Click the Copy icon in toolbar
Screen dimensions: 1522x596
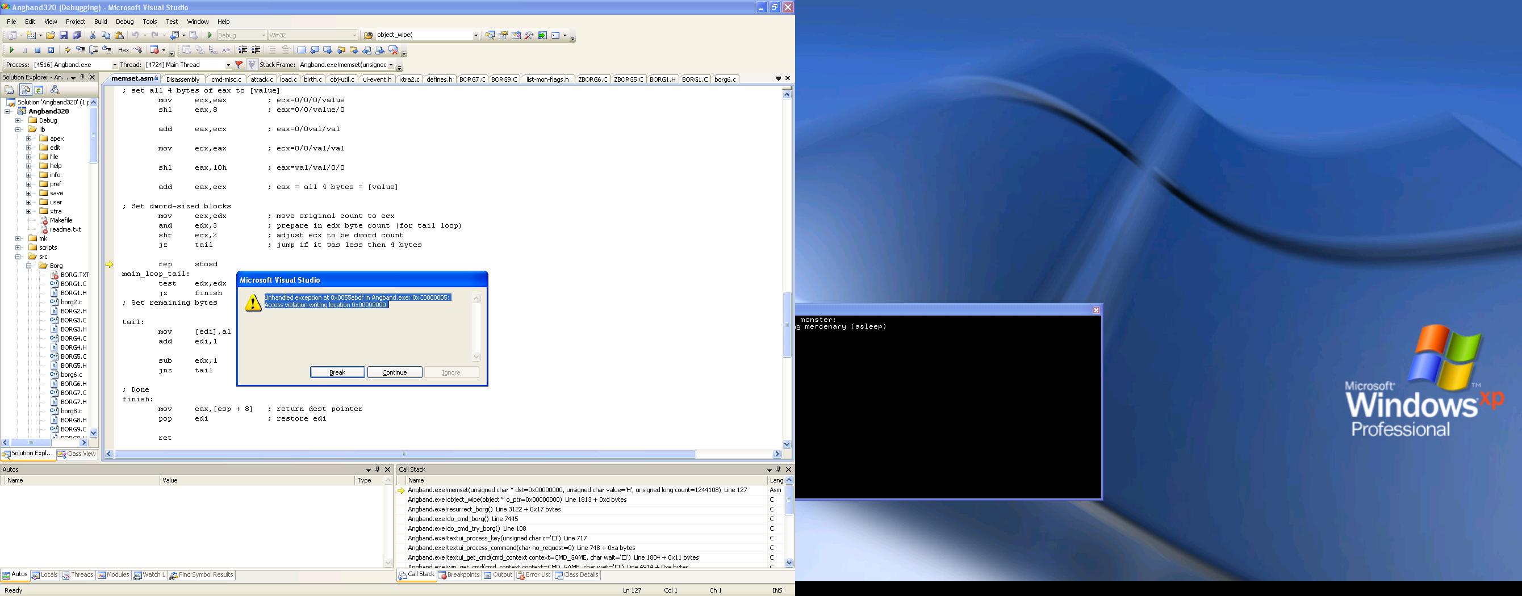click(x=106, y=35)
